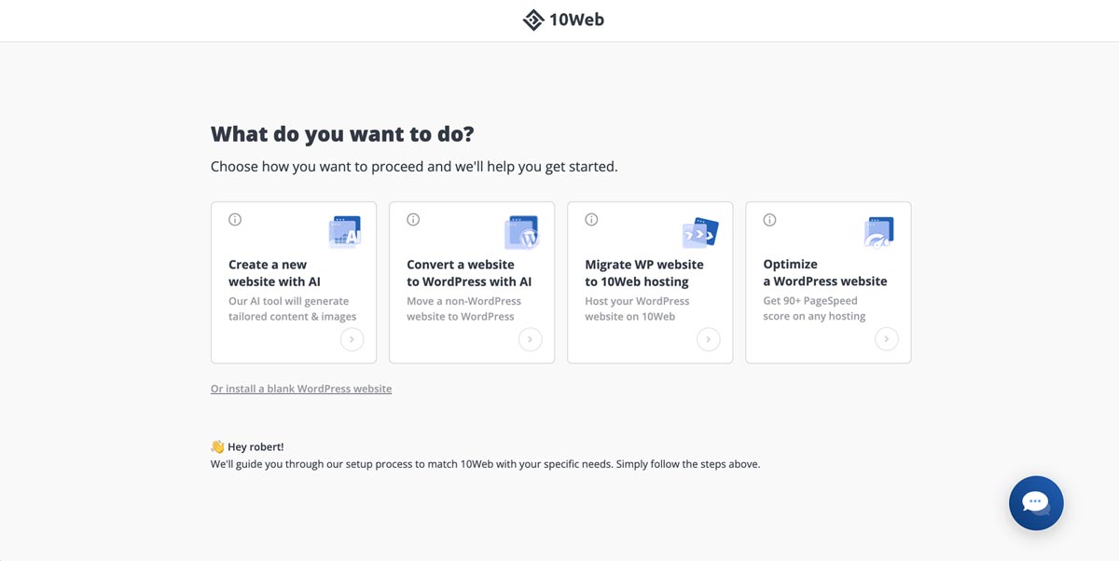Click the AI website builder illustration icon
The width and height of the screenshot is (1119, 561).
point(344,232)
